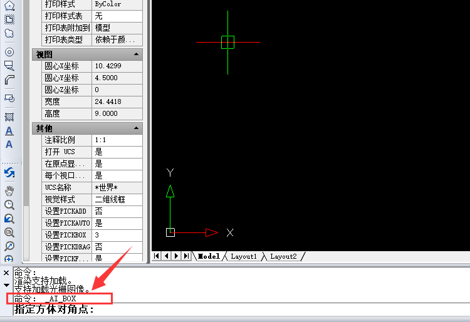470x322 pixels.
Task: Activate the zoom window magnifier
Action: coord(9,232)
